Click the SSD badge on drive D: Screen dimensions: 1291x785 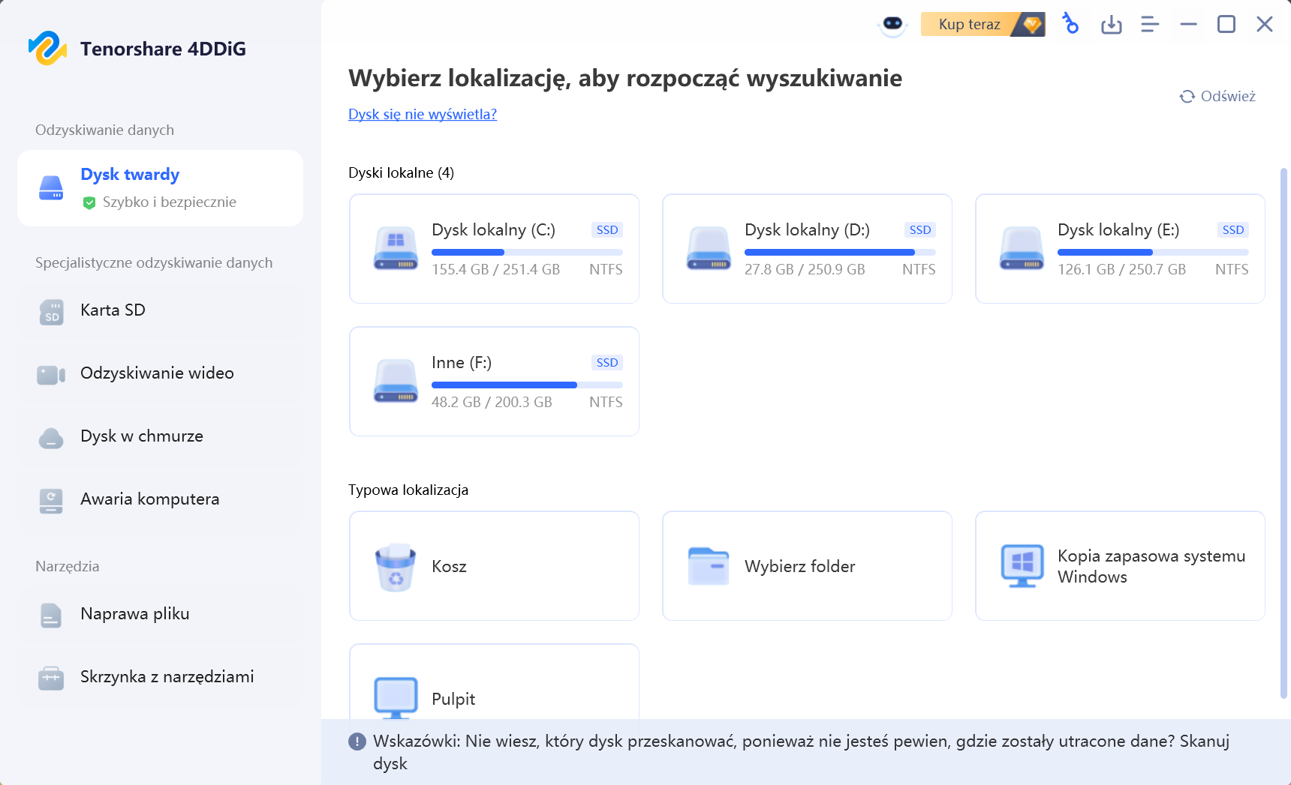coord(919,230)
